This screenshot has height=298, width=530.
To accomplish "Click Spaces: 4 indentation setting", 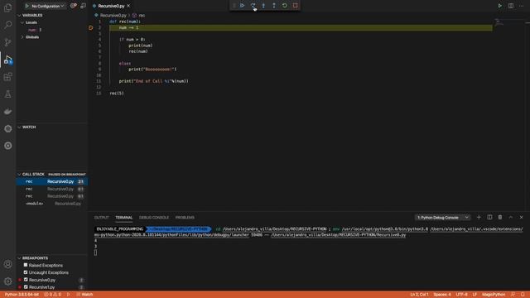I will [x=442, y=295].
